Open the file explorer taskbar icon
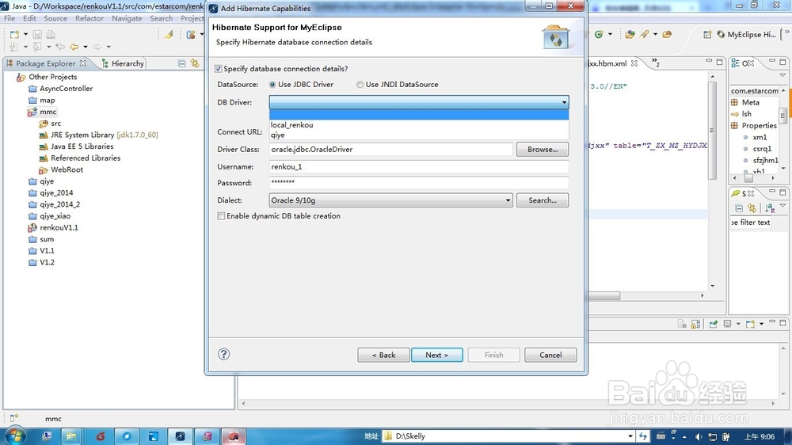 pos(71,436)
